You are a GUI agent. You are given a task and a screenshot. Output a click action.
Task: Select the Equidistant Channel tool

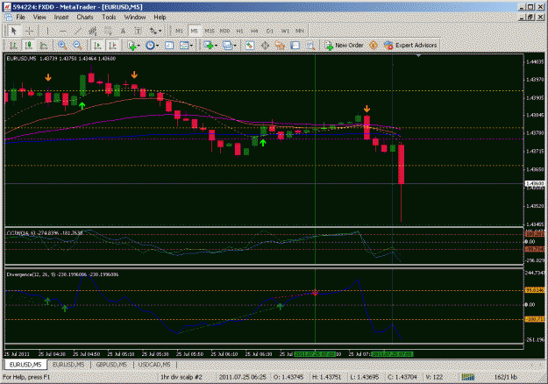pos(93,31)
